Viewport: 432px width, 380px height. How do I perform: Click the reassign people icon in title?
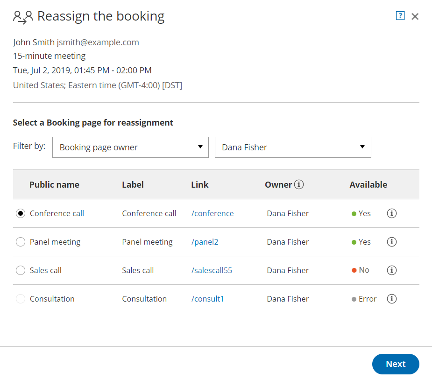23,17
